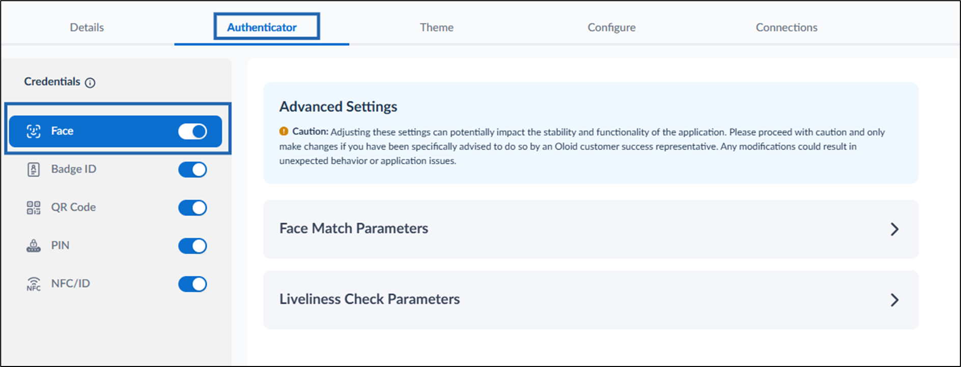961x367 pixels.
Task: Select the Face credential label
Action: coord(62,131)
